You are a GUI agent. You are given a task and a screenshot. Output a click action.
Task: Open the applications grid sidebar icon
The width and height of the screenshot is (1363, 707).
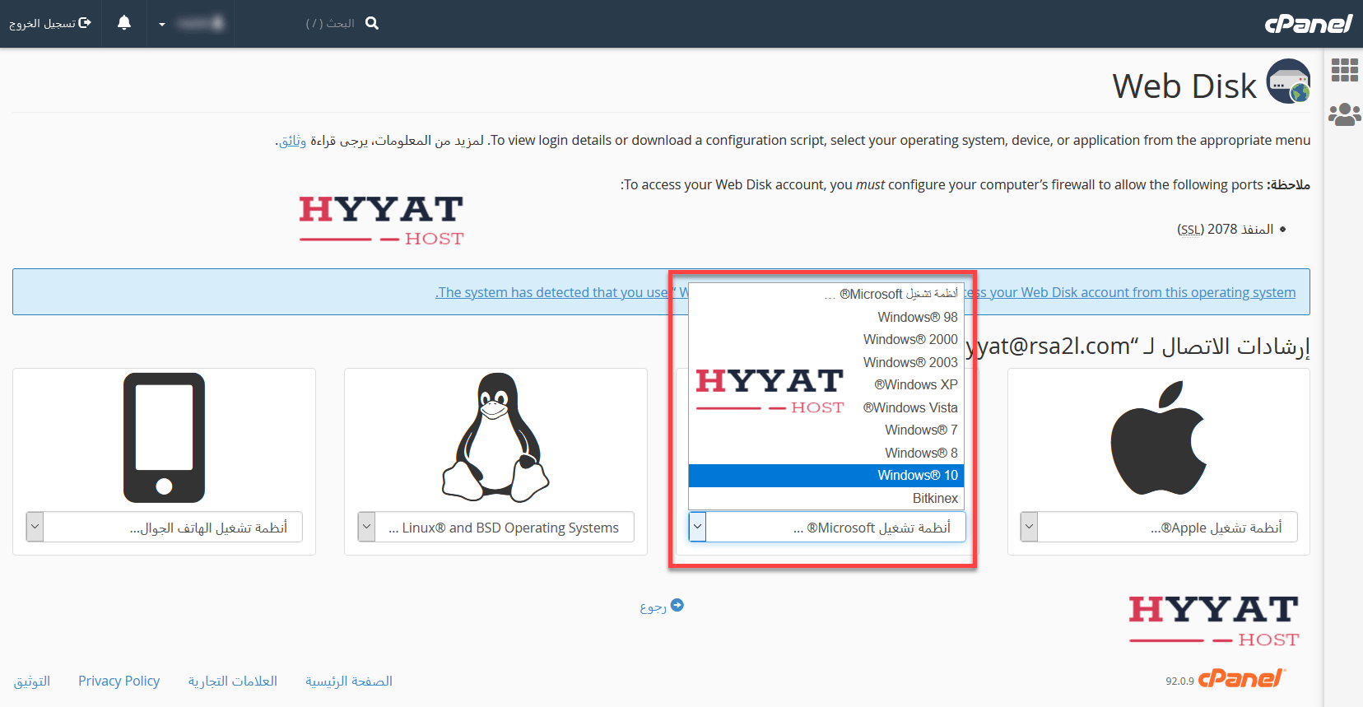(x=1345, y=70)
